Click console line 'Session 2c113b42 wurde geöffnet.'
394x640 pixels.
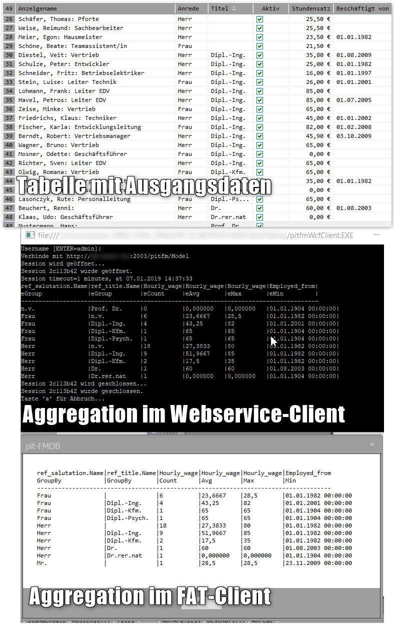[x=77, y=271]
